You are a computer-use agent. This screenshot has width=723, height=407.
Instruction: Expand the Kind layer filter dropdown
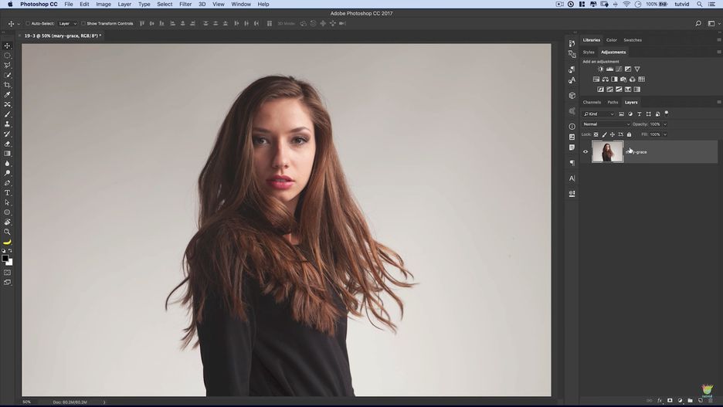[599, 114]
